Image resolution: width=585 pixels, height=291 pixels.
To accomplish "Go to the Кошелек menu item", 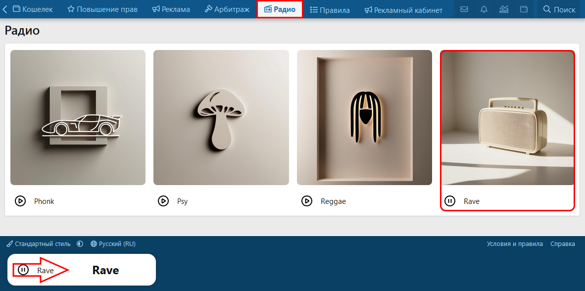I will click(x=33, y=9).
